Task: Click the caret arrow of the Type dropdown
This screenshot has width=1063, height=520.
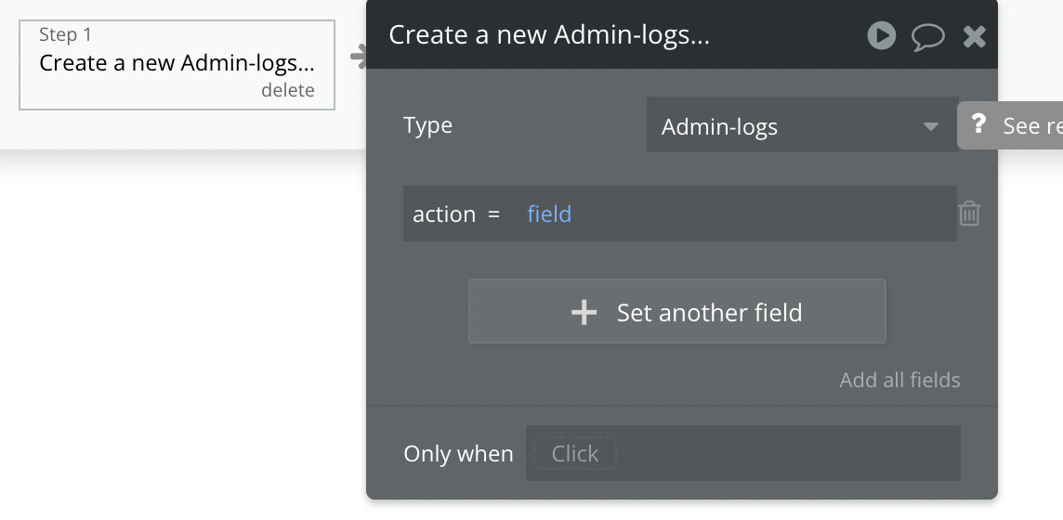Action: pos(930,127)
